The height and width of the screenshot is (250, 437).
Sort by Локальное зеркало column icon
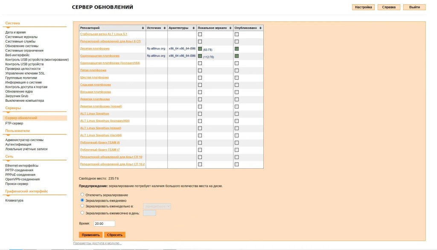230,28
